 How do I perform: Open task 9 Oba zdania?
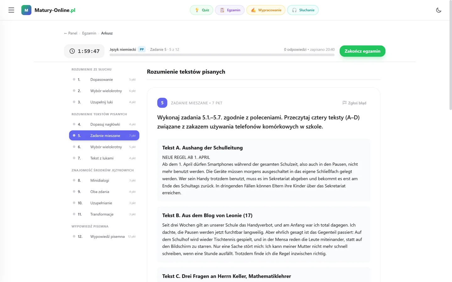click(104, 192)
